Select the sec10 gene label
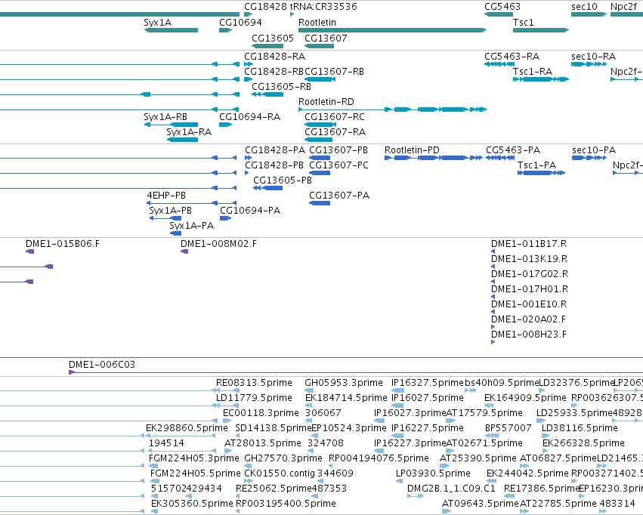The image size is (643, 515). pyautogui.click(x=584, y=7)
